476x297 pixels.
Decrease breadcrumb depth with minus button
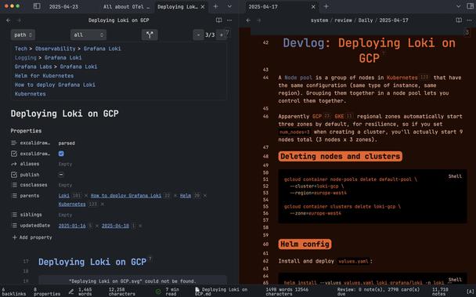(199, 34)
